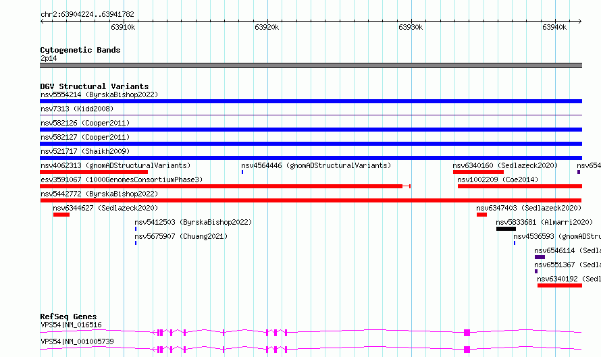Click the red bar of nsv4062313
601x357 pixels.
(x=94, y=172)
